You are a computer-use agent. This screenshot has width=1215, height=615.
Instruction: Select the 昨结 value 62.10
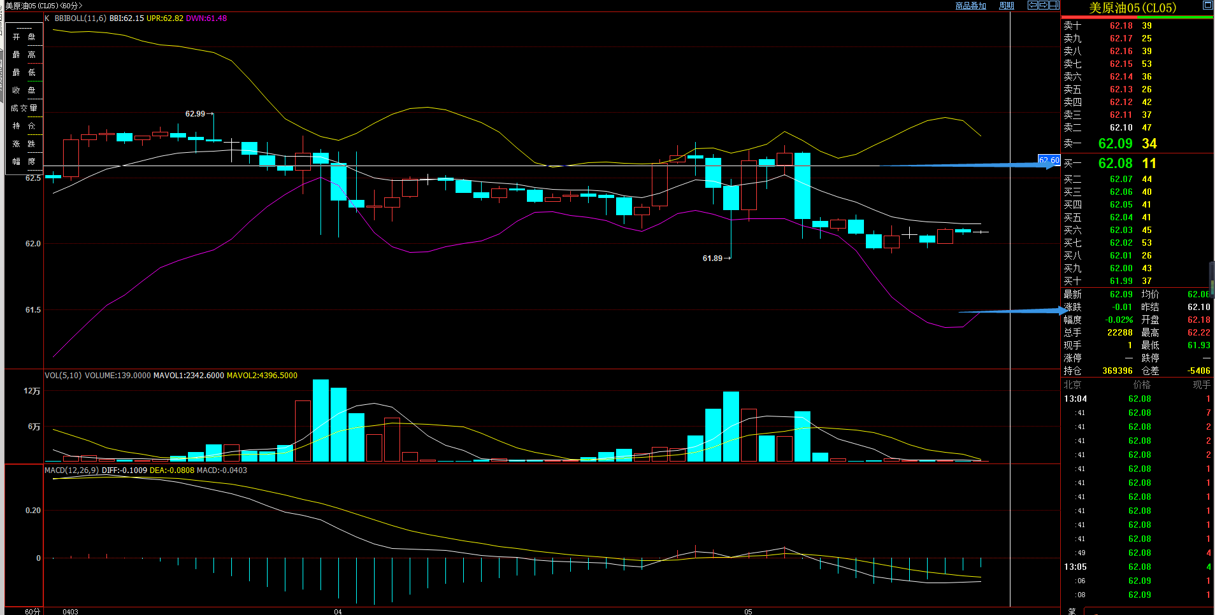click(1199, 307)
